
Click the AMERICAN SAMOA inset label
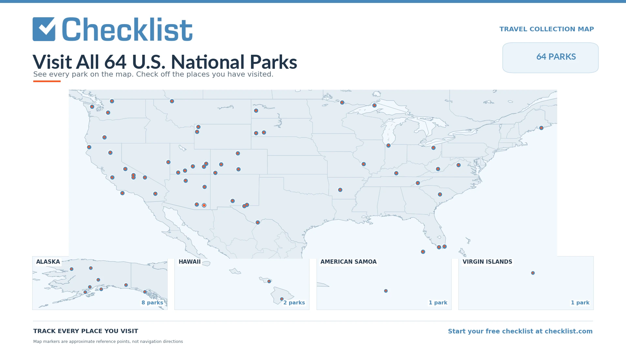[x=348, y=262]
